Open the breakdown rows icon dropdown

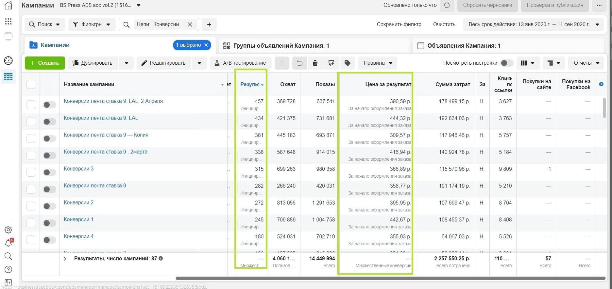point(554,63)
